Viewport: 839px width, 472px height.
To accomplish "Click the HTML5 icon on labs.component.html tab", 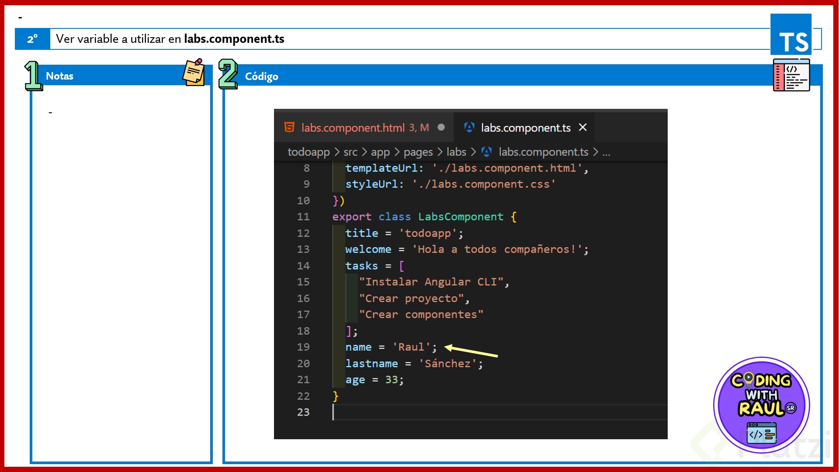I will point(289,127).
